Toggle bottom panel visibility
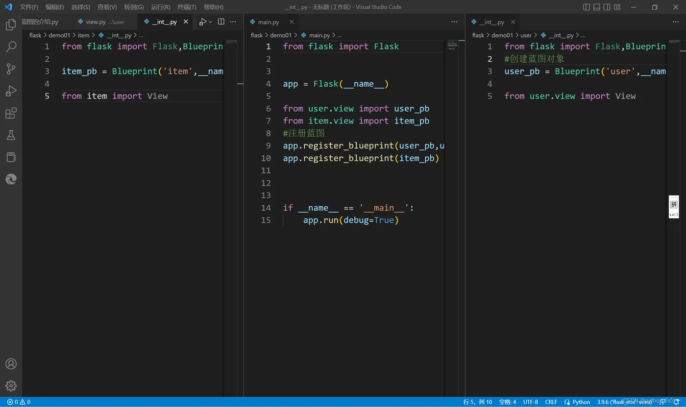Screen dimensions: 686x407 tap(597, 7)
